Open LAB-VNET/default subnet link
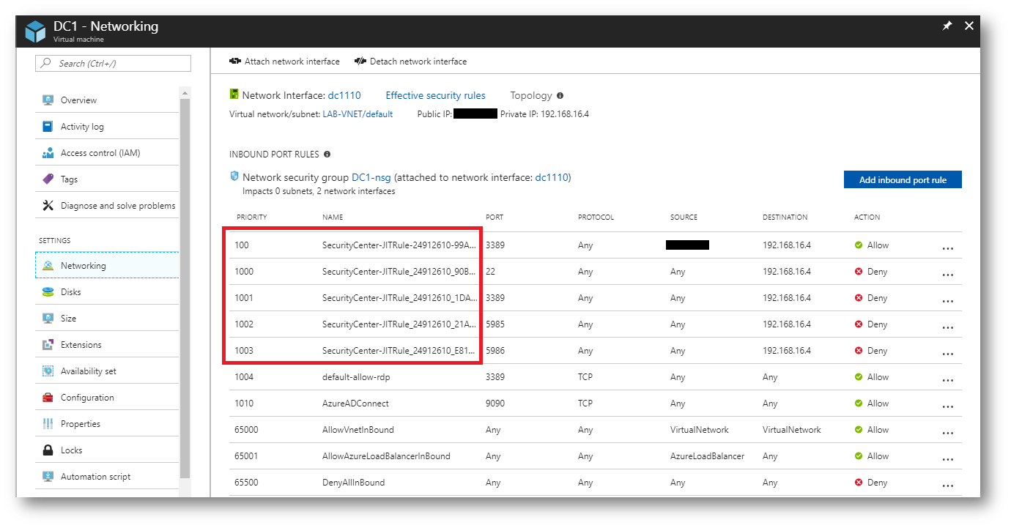 pos(358,114)
